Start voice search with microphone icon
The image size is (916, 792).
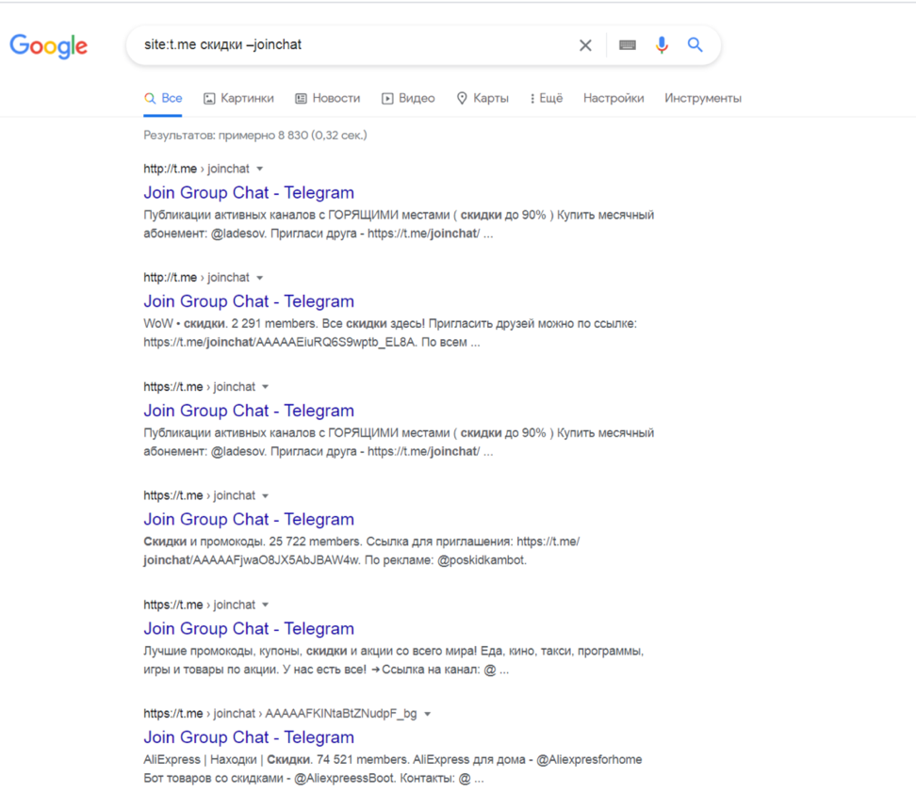click(x=662, y=45)
